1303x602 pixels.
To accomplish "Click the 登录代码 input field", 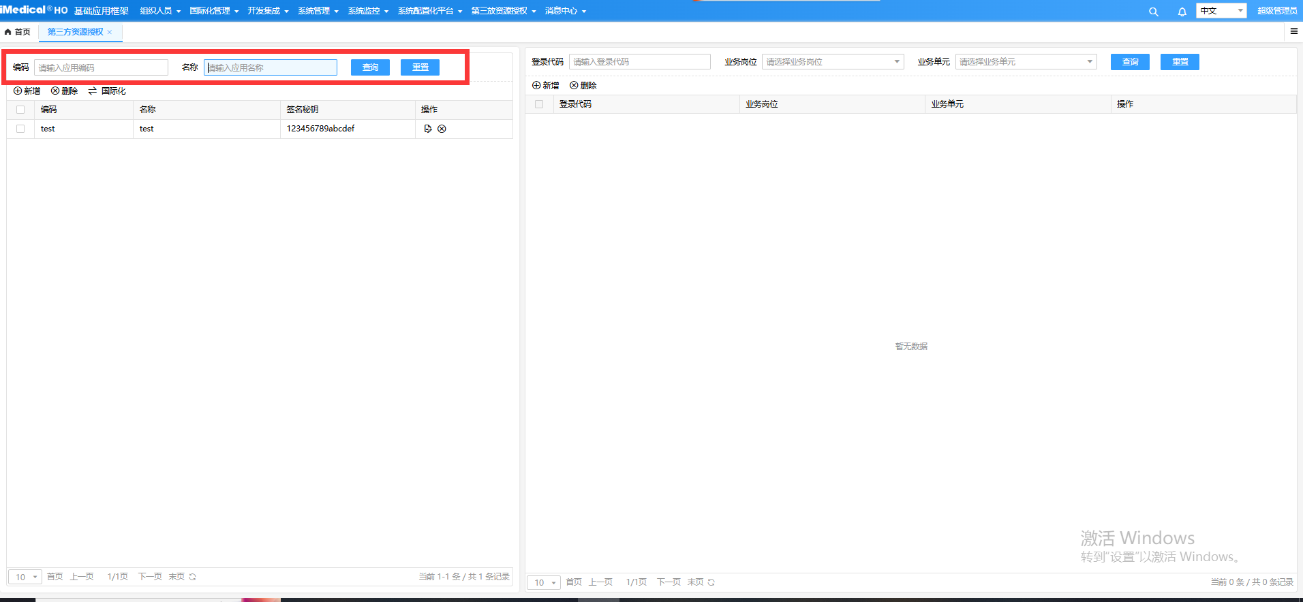I will pyautogui.click(x=639, y=62).
